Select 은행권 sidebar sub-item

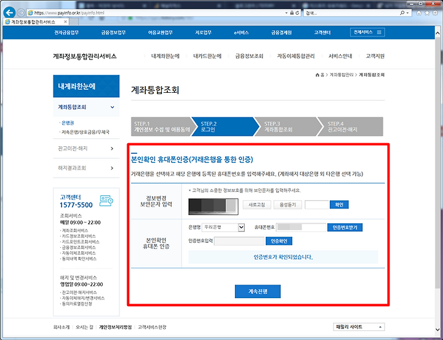click(x=68, y=123)
